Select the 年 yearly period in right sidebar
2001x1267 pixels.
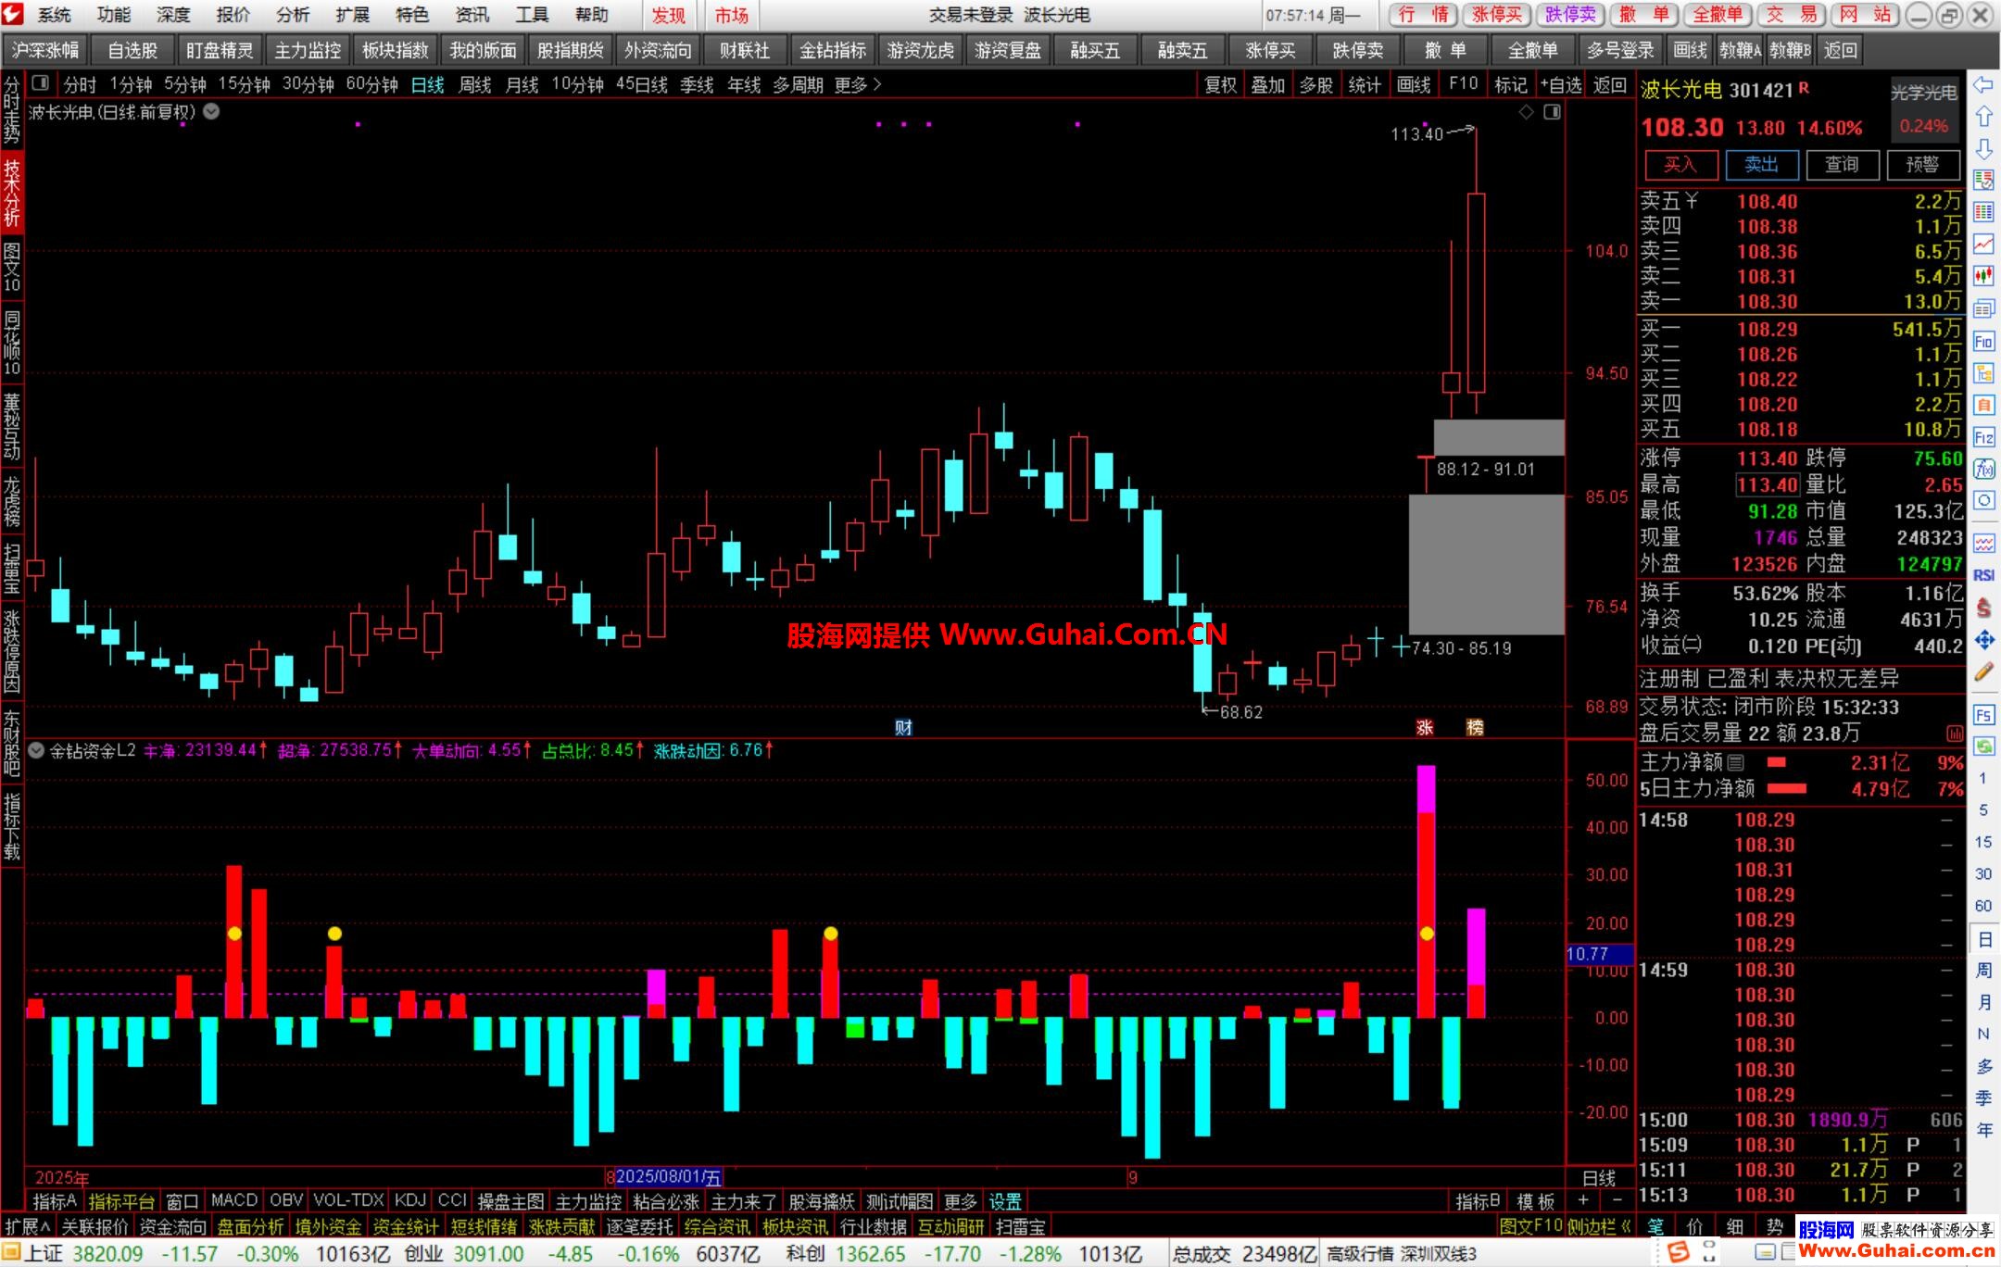click(x=1983, y=1129)
